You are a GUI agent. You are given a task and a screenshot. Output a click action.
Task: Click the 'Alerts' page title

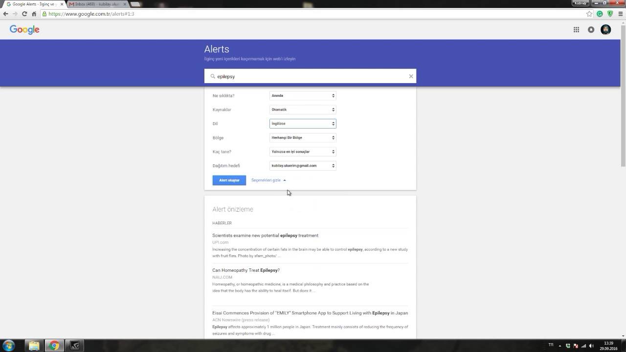click(x=217, y=49)
